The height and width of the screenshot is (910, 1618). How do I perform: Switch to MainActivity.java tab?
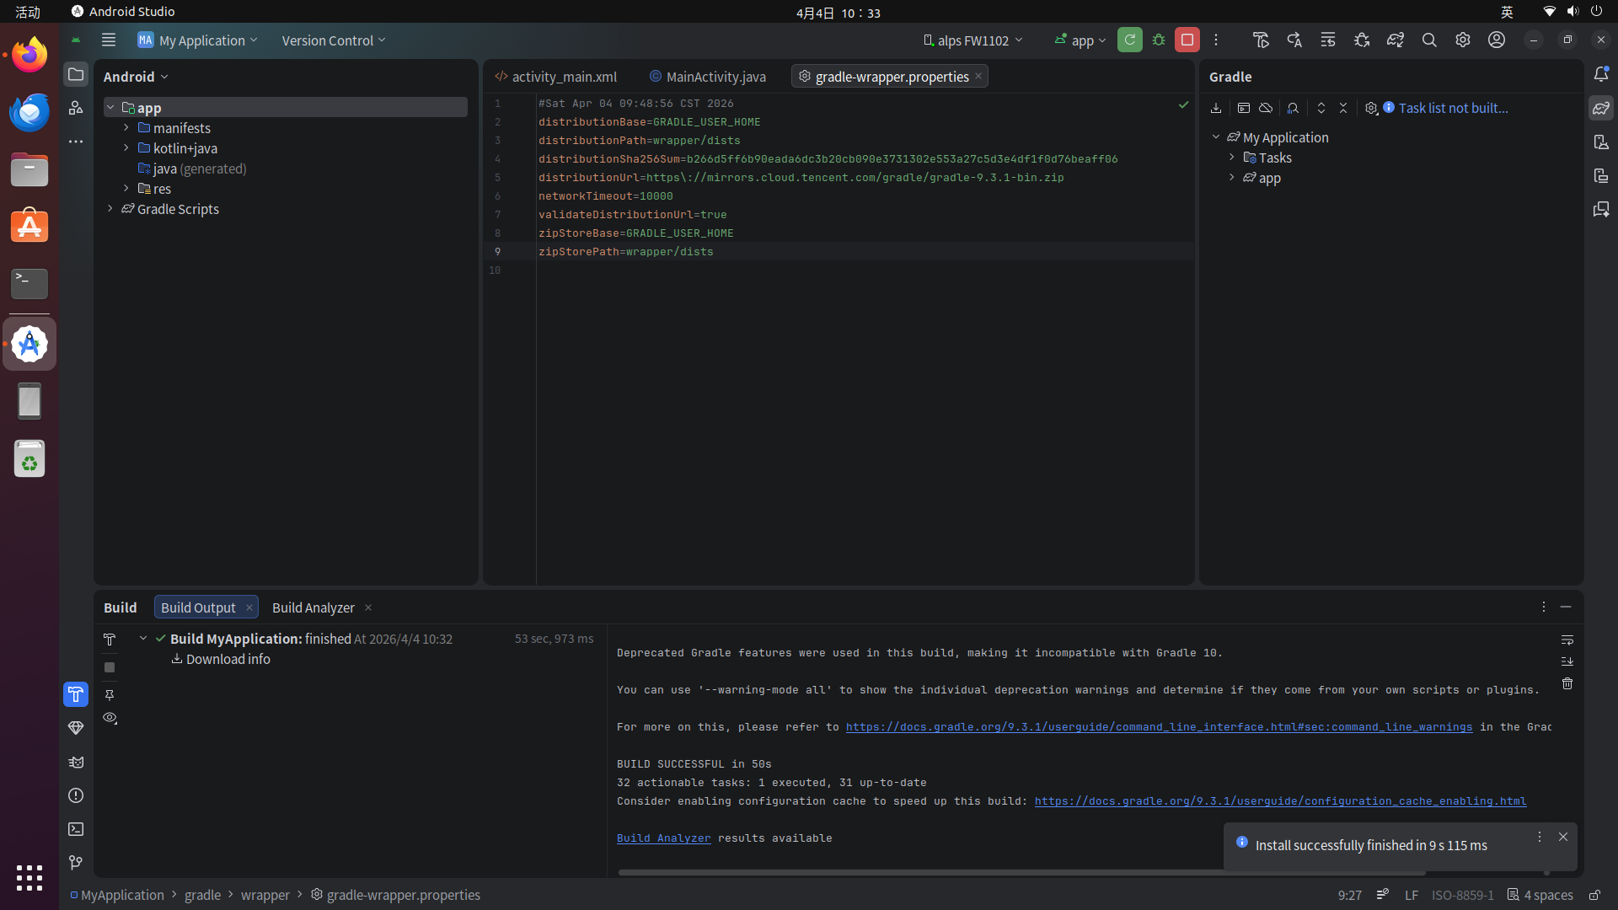click(x=715, y=77)
